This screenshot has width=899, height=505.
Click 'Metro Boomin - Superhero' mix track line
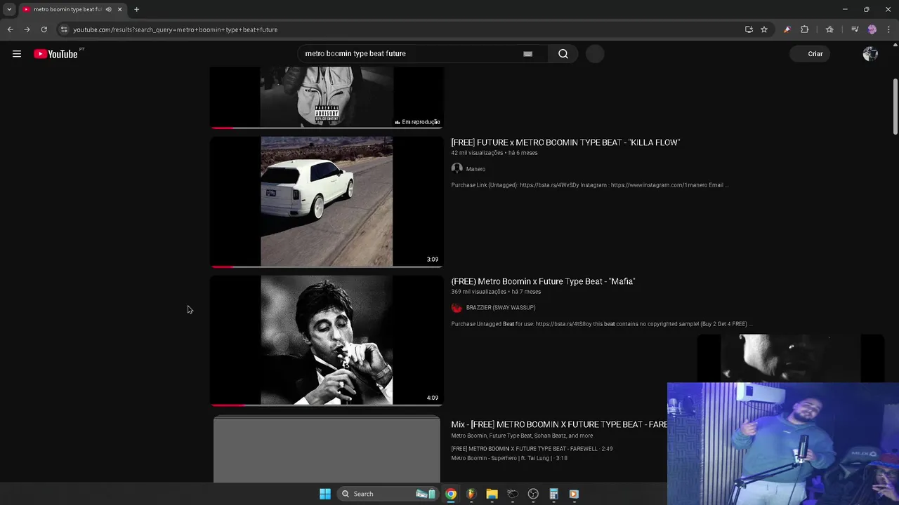(509, 458)
